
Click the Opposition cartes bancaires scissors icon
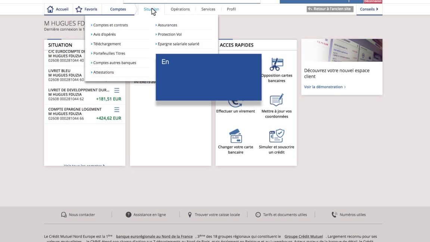[x=277, y=64]
